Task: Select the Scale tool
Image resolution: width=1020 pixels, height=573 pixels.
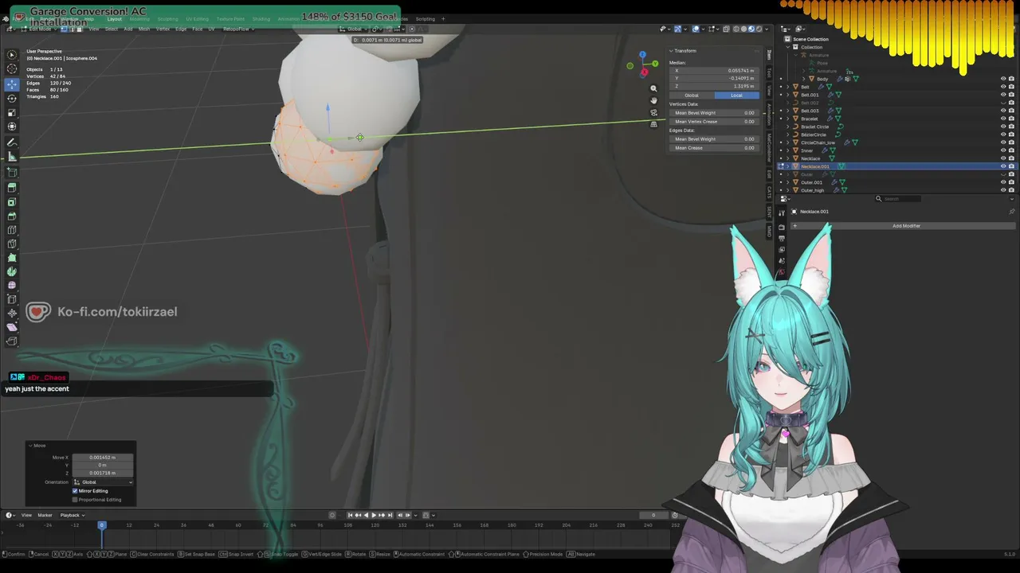Action: coord(12,112)
